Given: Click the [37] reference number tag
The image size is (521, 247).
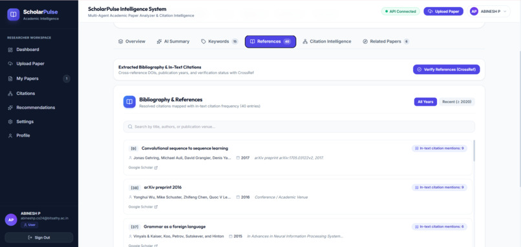Looking at the screenshot, I should tap(134, 227).
